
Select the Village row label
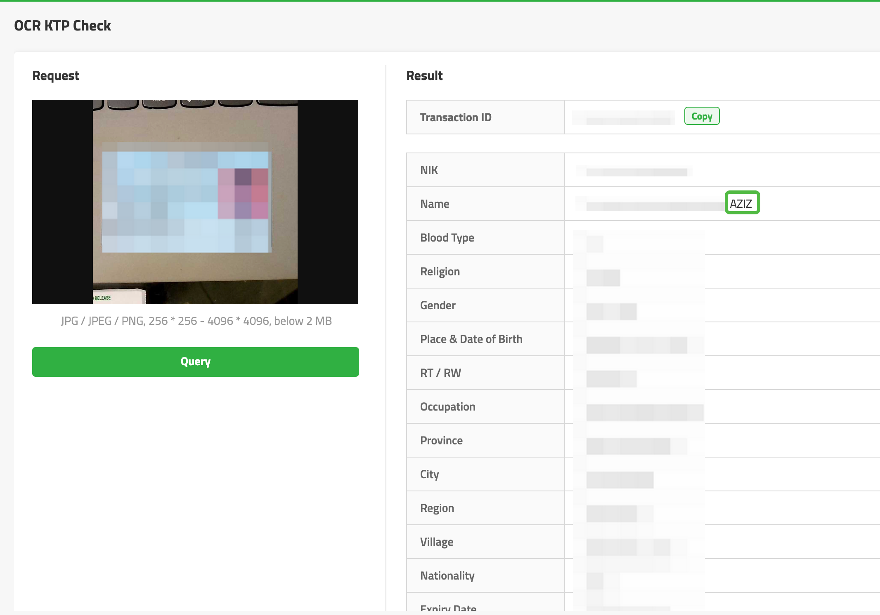click(x=436, y=542)
